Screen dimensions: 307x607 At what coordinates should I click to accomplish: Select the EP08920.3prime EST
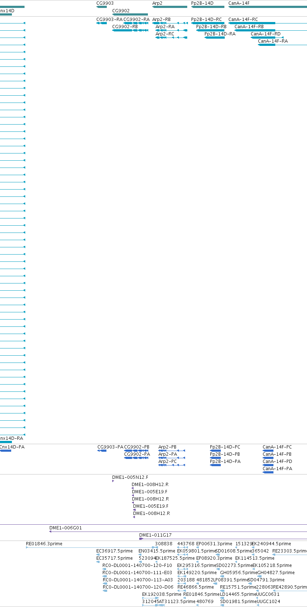(198, 562)
